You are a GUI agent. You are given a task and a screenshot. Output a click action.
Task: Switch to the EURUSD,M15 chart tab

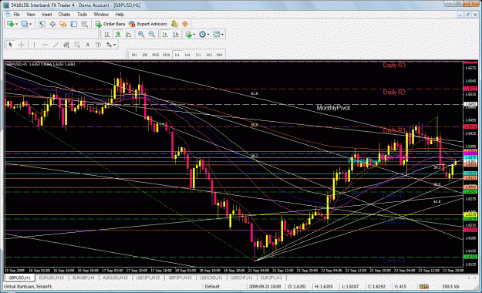coord(52,278)
